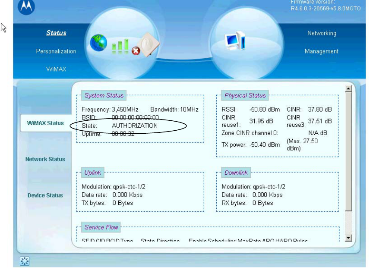
Task: Click the N/A dB value
Action: pyautogui.click(x=318, y=133)
